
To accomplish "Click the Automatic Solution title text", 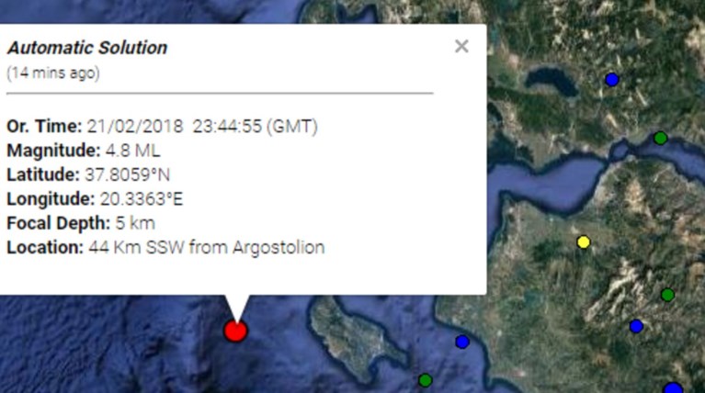I will pyautogui.click(x=87, y=48).
